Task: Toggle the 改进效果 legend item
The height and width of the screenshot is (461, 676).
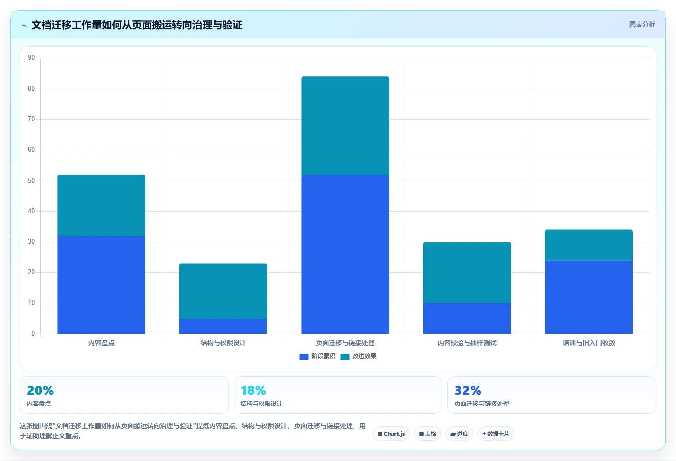Action: pyautogui.click(x=358, y=356)
